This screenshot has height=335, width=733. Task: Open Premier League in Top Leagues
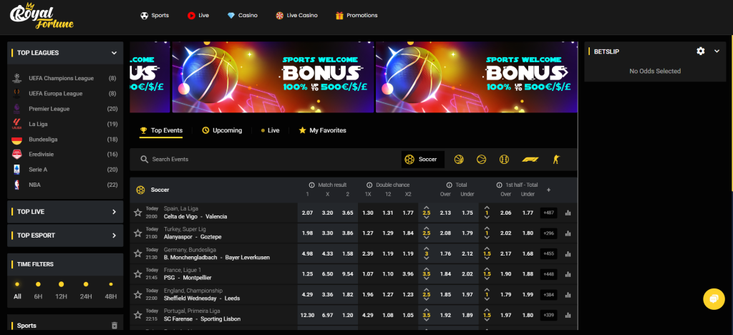click(x=49, y=109)
